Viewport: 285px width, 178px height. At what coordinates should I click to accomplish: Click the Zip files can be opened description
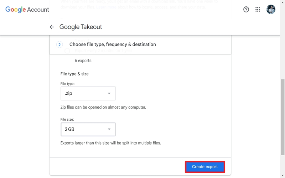pos(103,107)
